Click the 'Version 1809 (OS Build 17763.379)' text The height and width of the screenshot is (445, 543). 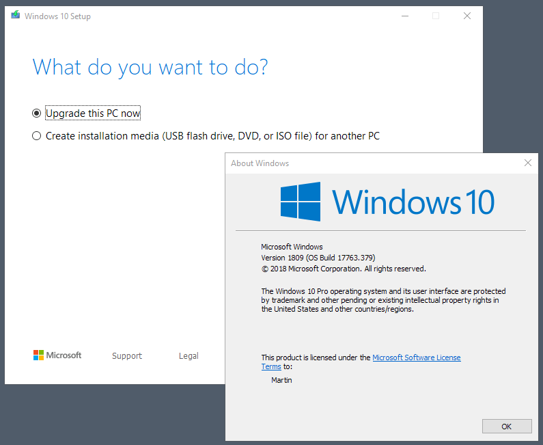tap(318, 258)
